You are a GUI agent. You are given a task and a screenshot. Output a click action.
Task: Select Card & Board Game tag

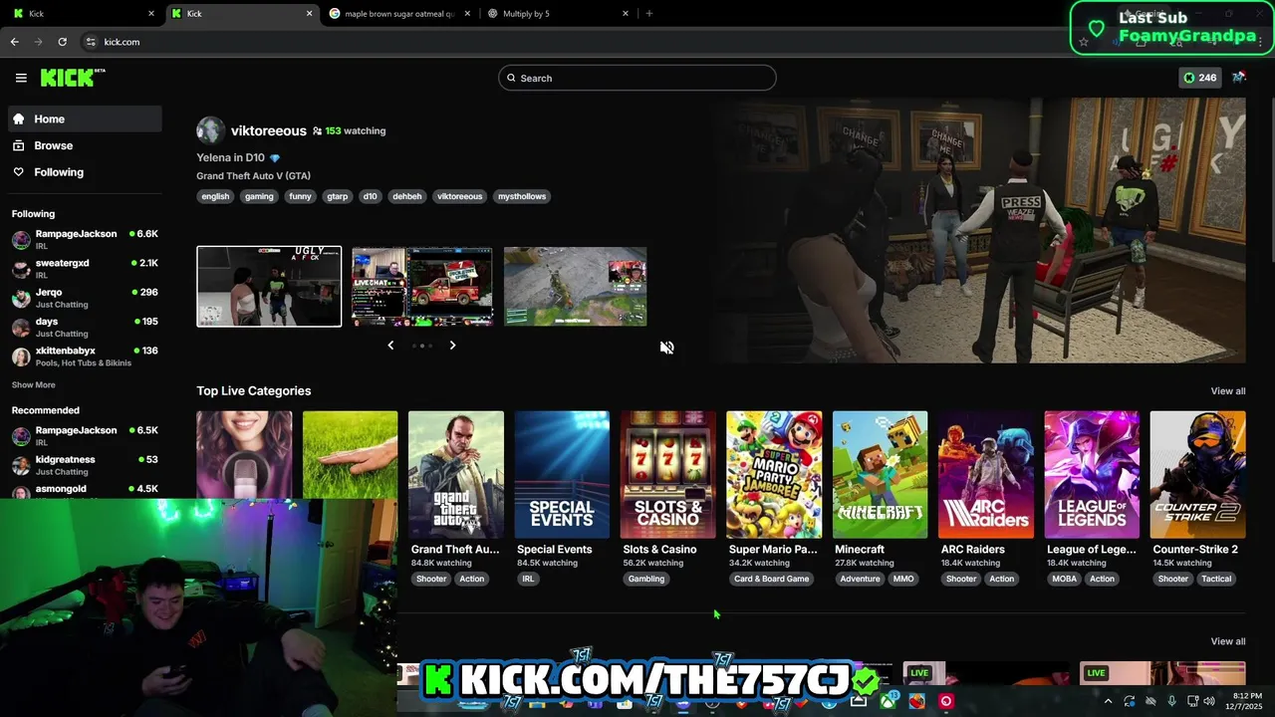772,579
